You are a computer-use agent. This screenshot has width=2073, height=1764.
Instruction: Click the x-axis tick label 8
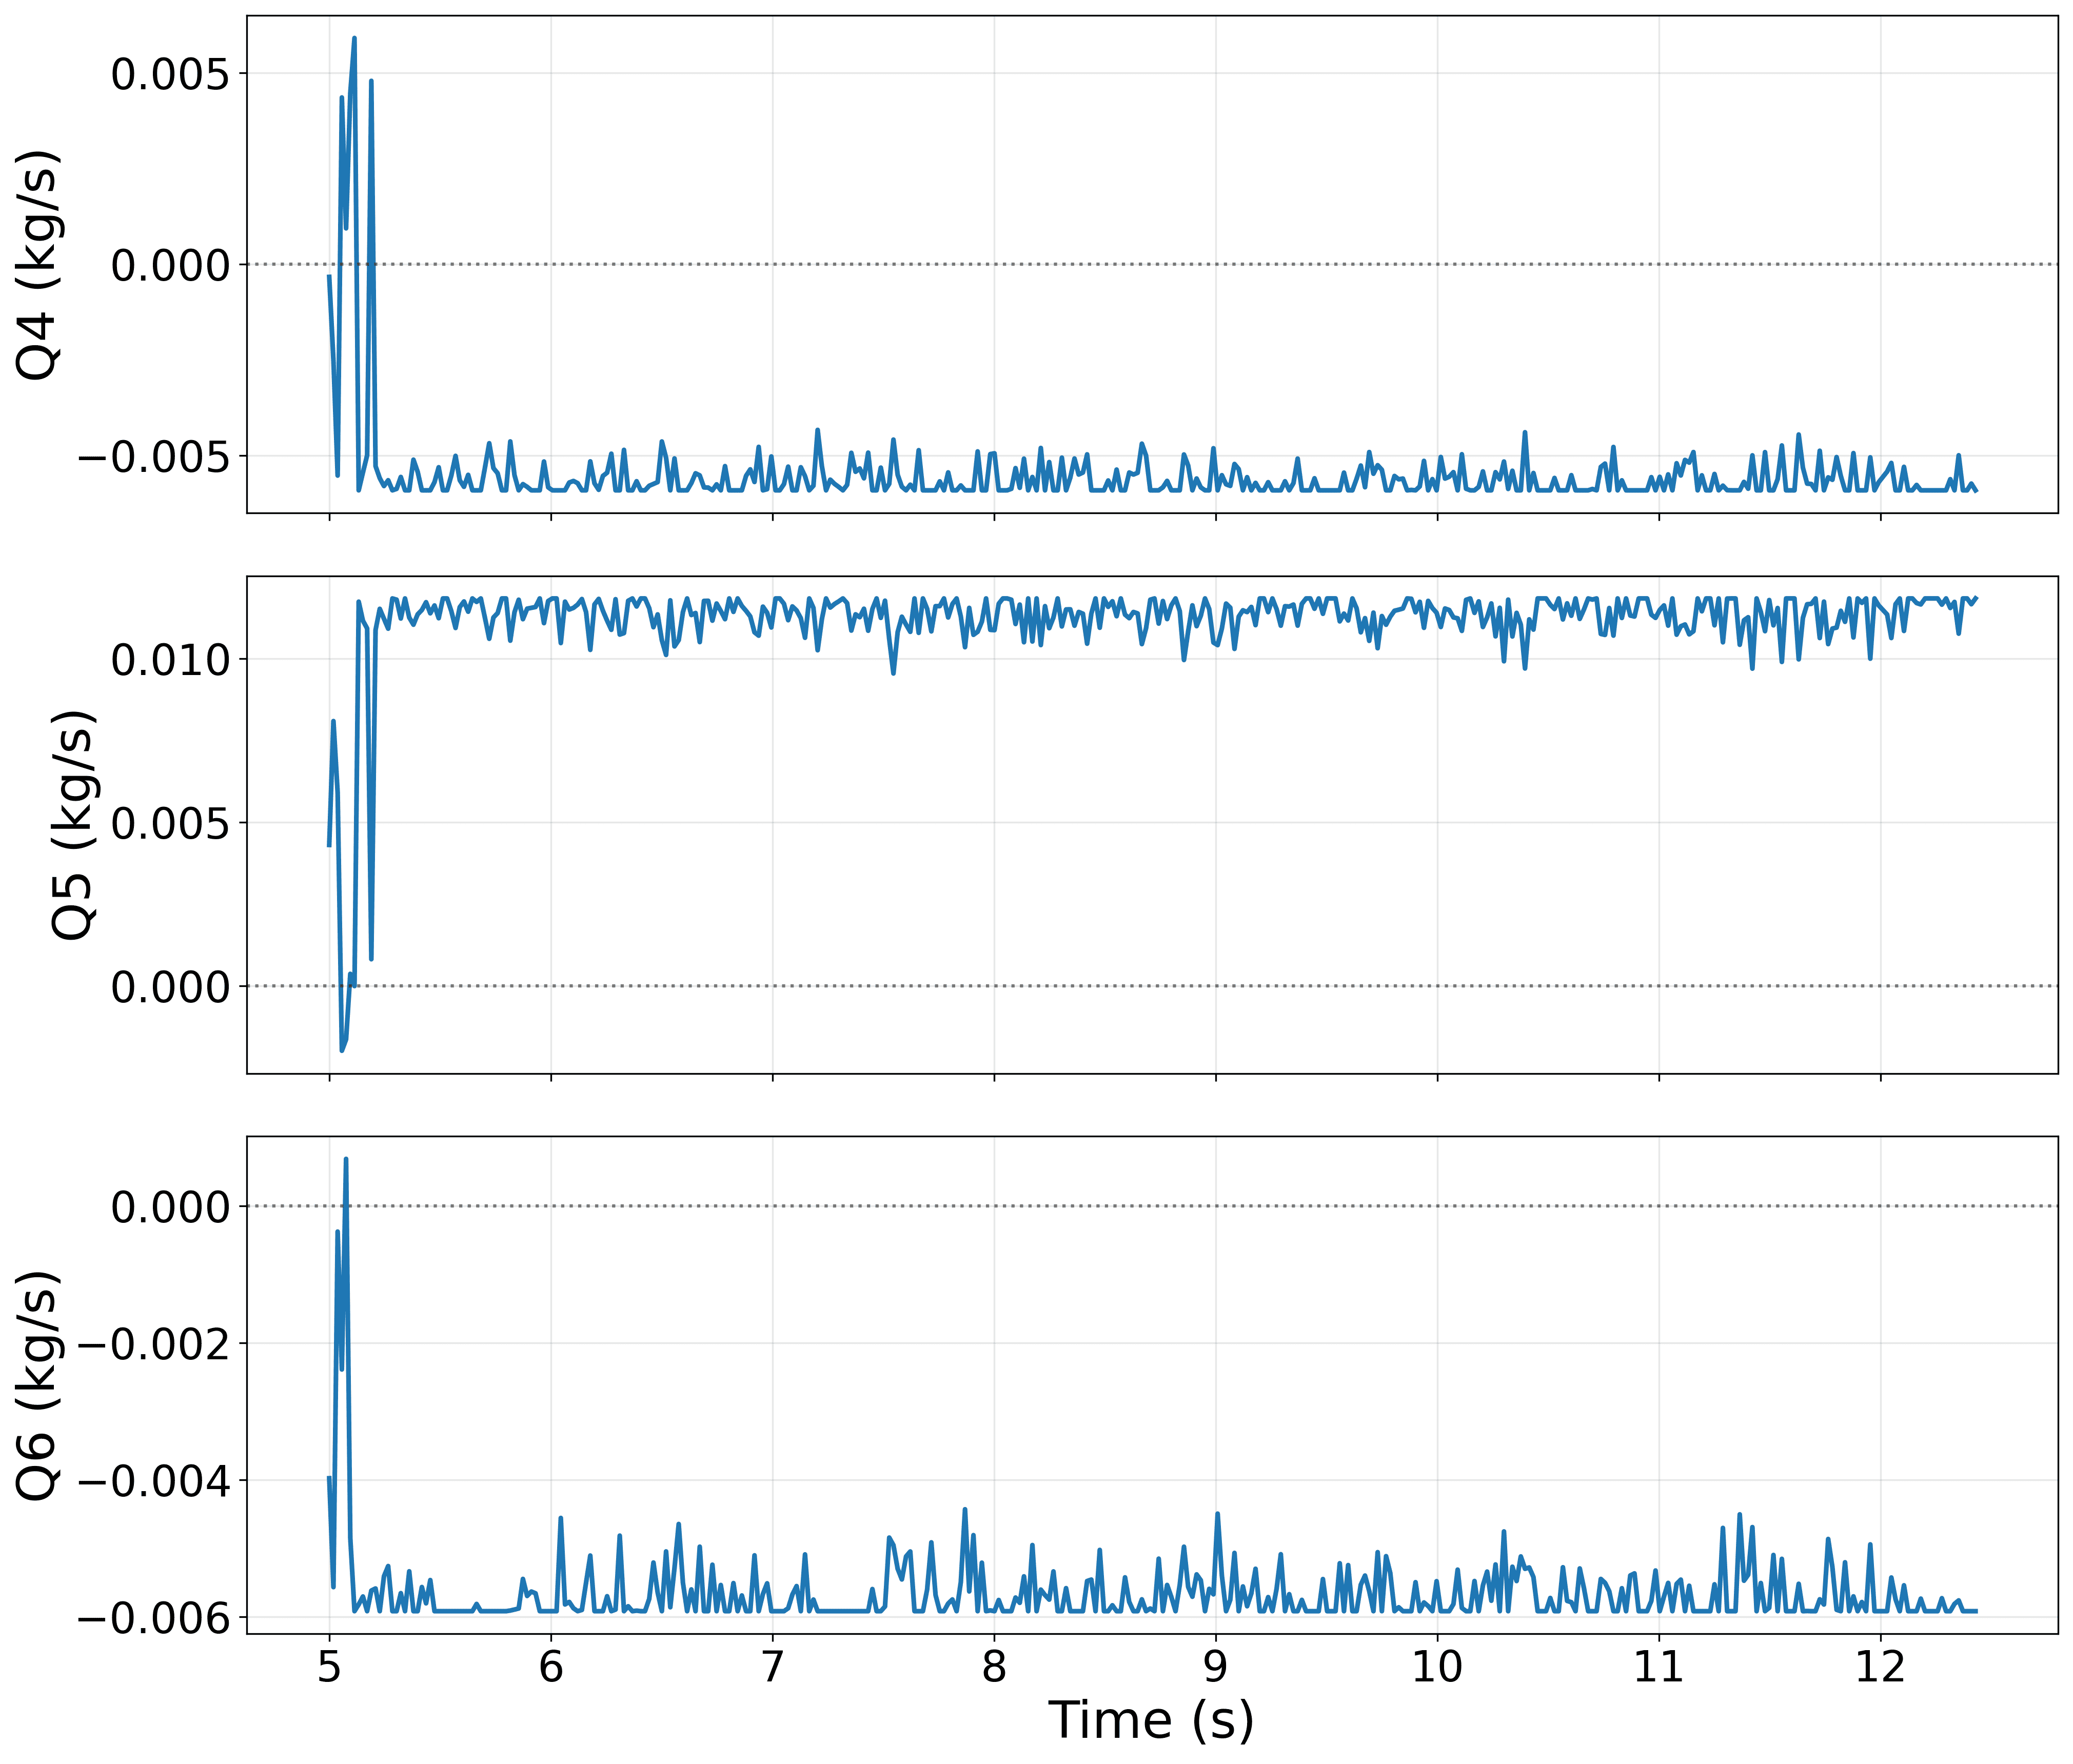(994, 1667)
